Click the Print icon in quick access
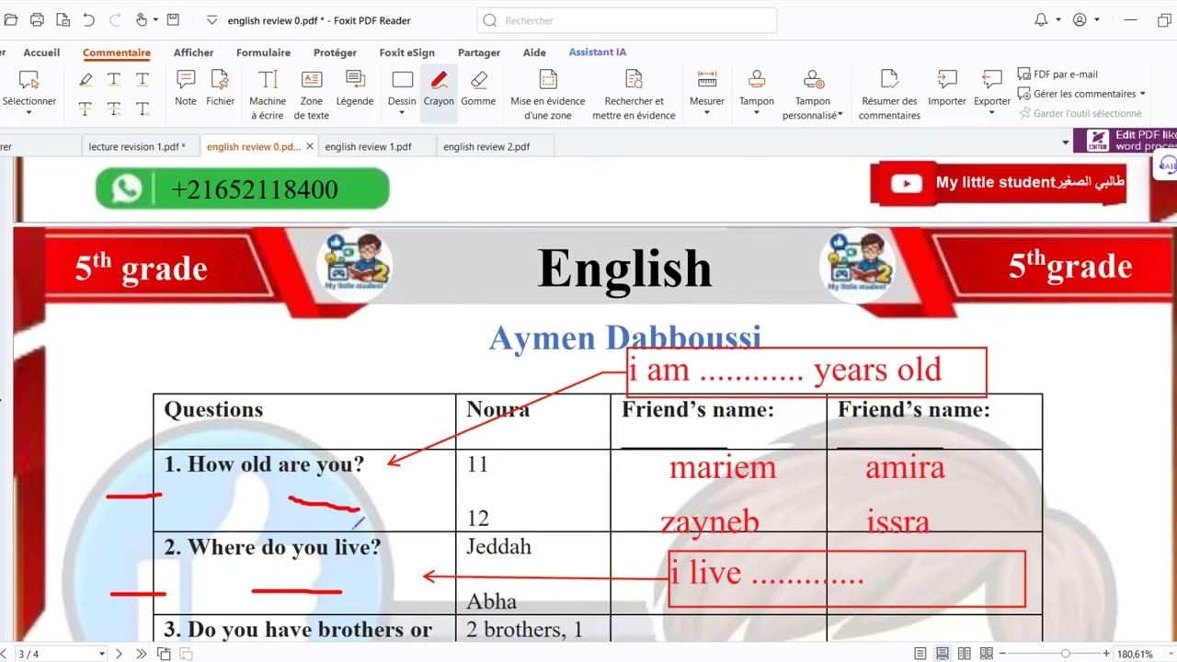The image size is (1177, 662). pos(37,19)
